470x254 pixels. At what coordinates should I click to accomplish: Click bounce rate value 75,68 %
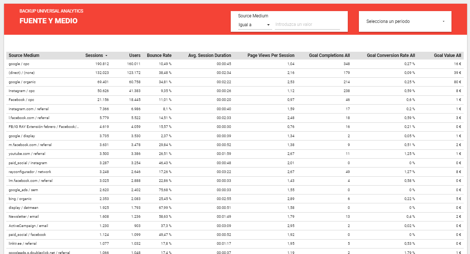(165, 190)
